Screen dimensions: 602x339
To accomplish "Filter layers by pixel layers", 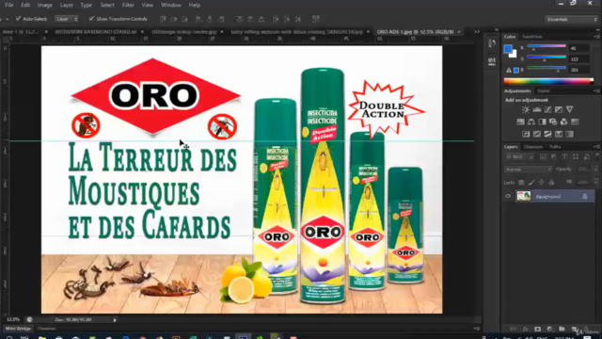I will [543, 157].
